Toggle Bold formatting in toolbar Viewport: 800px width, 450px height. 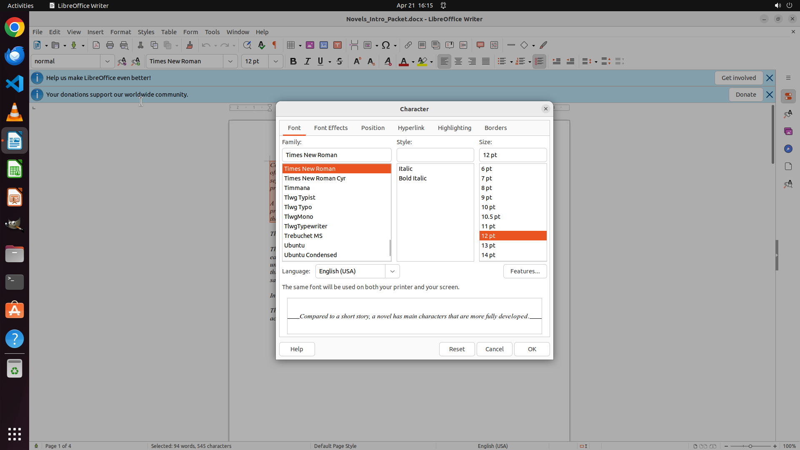pyautogui.click(x=293, y=61)
